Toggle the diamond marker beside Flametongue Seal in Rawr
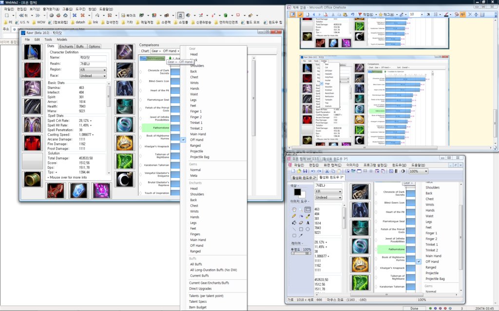Image resolution: width=499 pixels, height=311 pixels. tap(140, 100)
